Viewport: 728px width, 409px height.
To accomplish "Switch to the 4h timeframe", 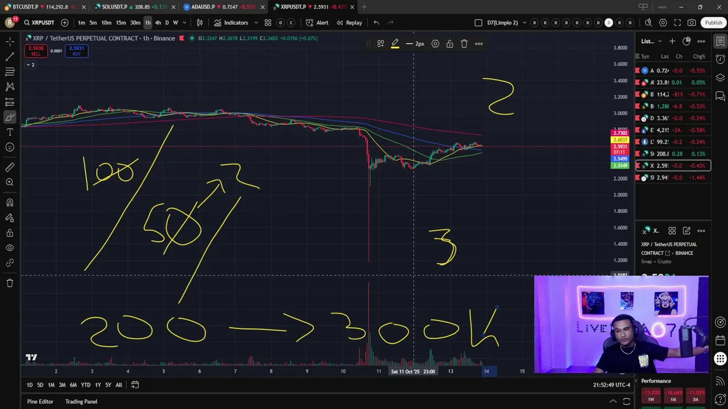I will [158, 23].
